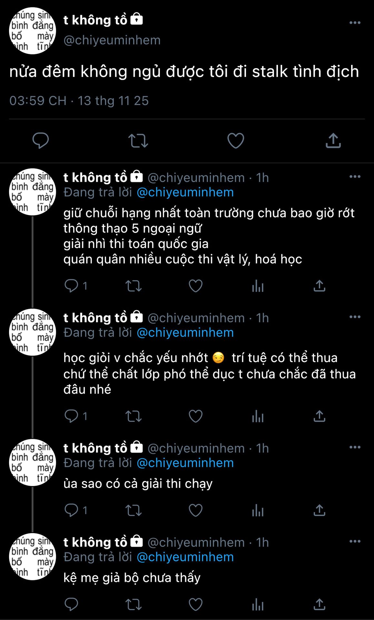374x620 pixels.
Task: Like the reply about lớp phó thể dục
Action: (195, 416)
